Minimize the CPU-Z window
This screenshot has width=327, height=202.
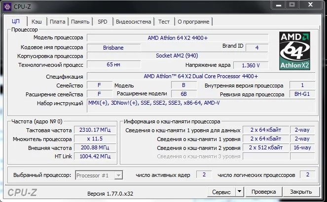click(280, 6)
